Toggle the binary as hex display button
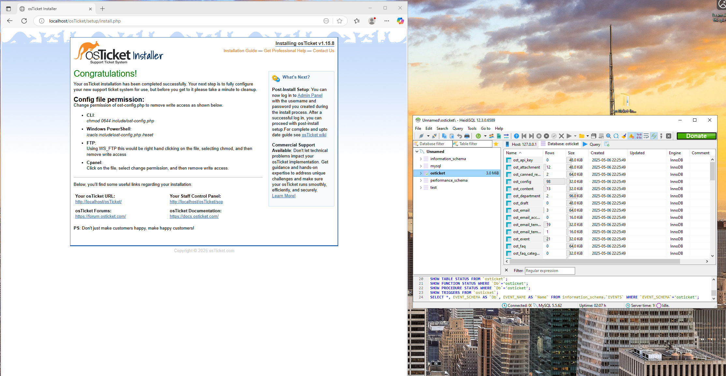The width and height of the screenshot is (726, 376). pyautogui.click(x=639, y=136)
